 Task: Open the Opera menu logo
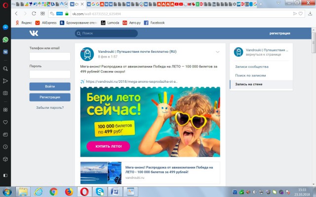coord(5,5)
